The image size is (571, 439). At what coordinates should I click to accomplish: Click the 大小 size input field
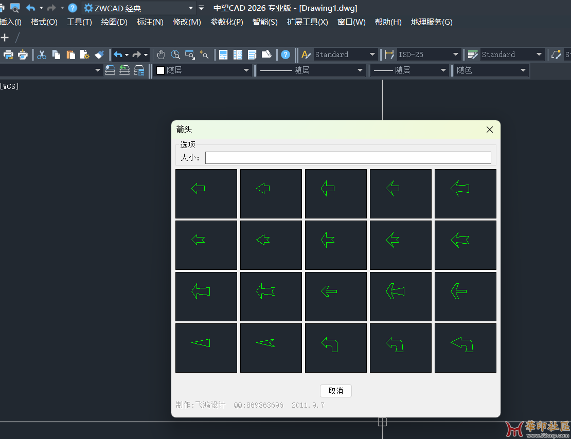pos(348,158)
